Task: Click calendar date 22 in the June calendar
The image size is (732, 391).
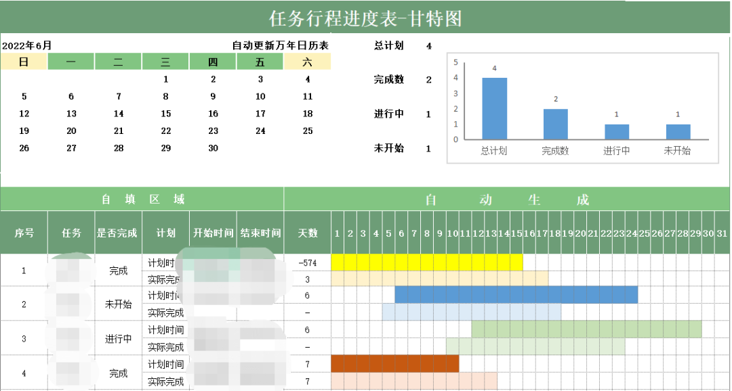Action: (x=166, y=131)
